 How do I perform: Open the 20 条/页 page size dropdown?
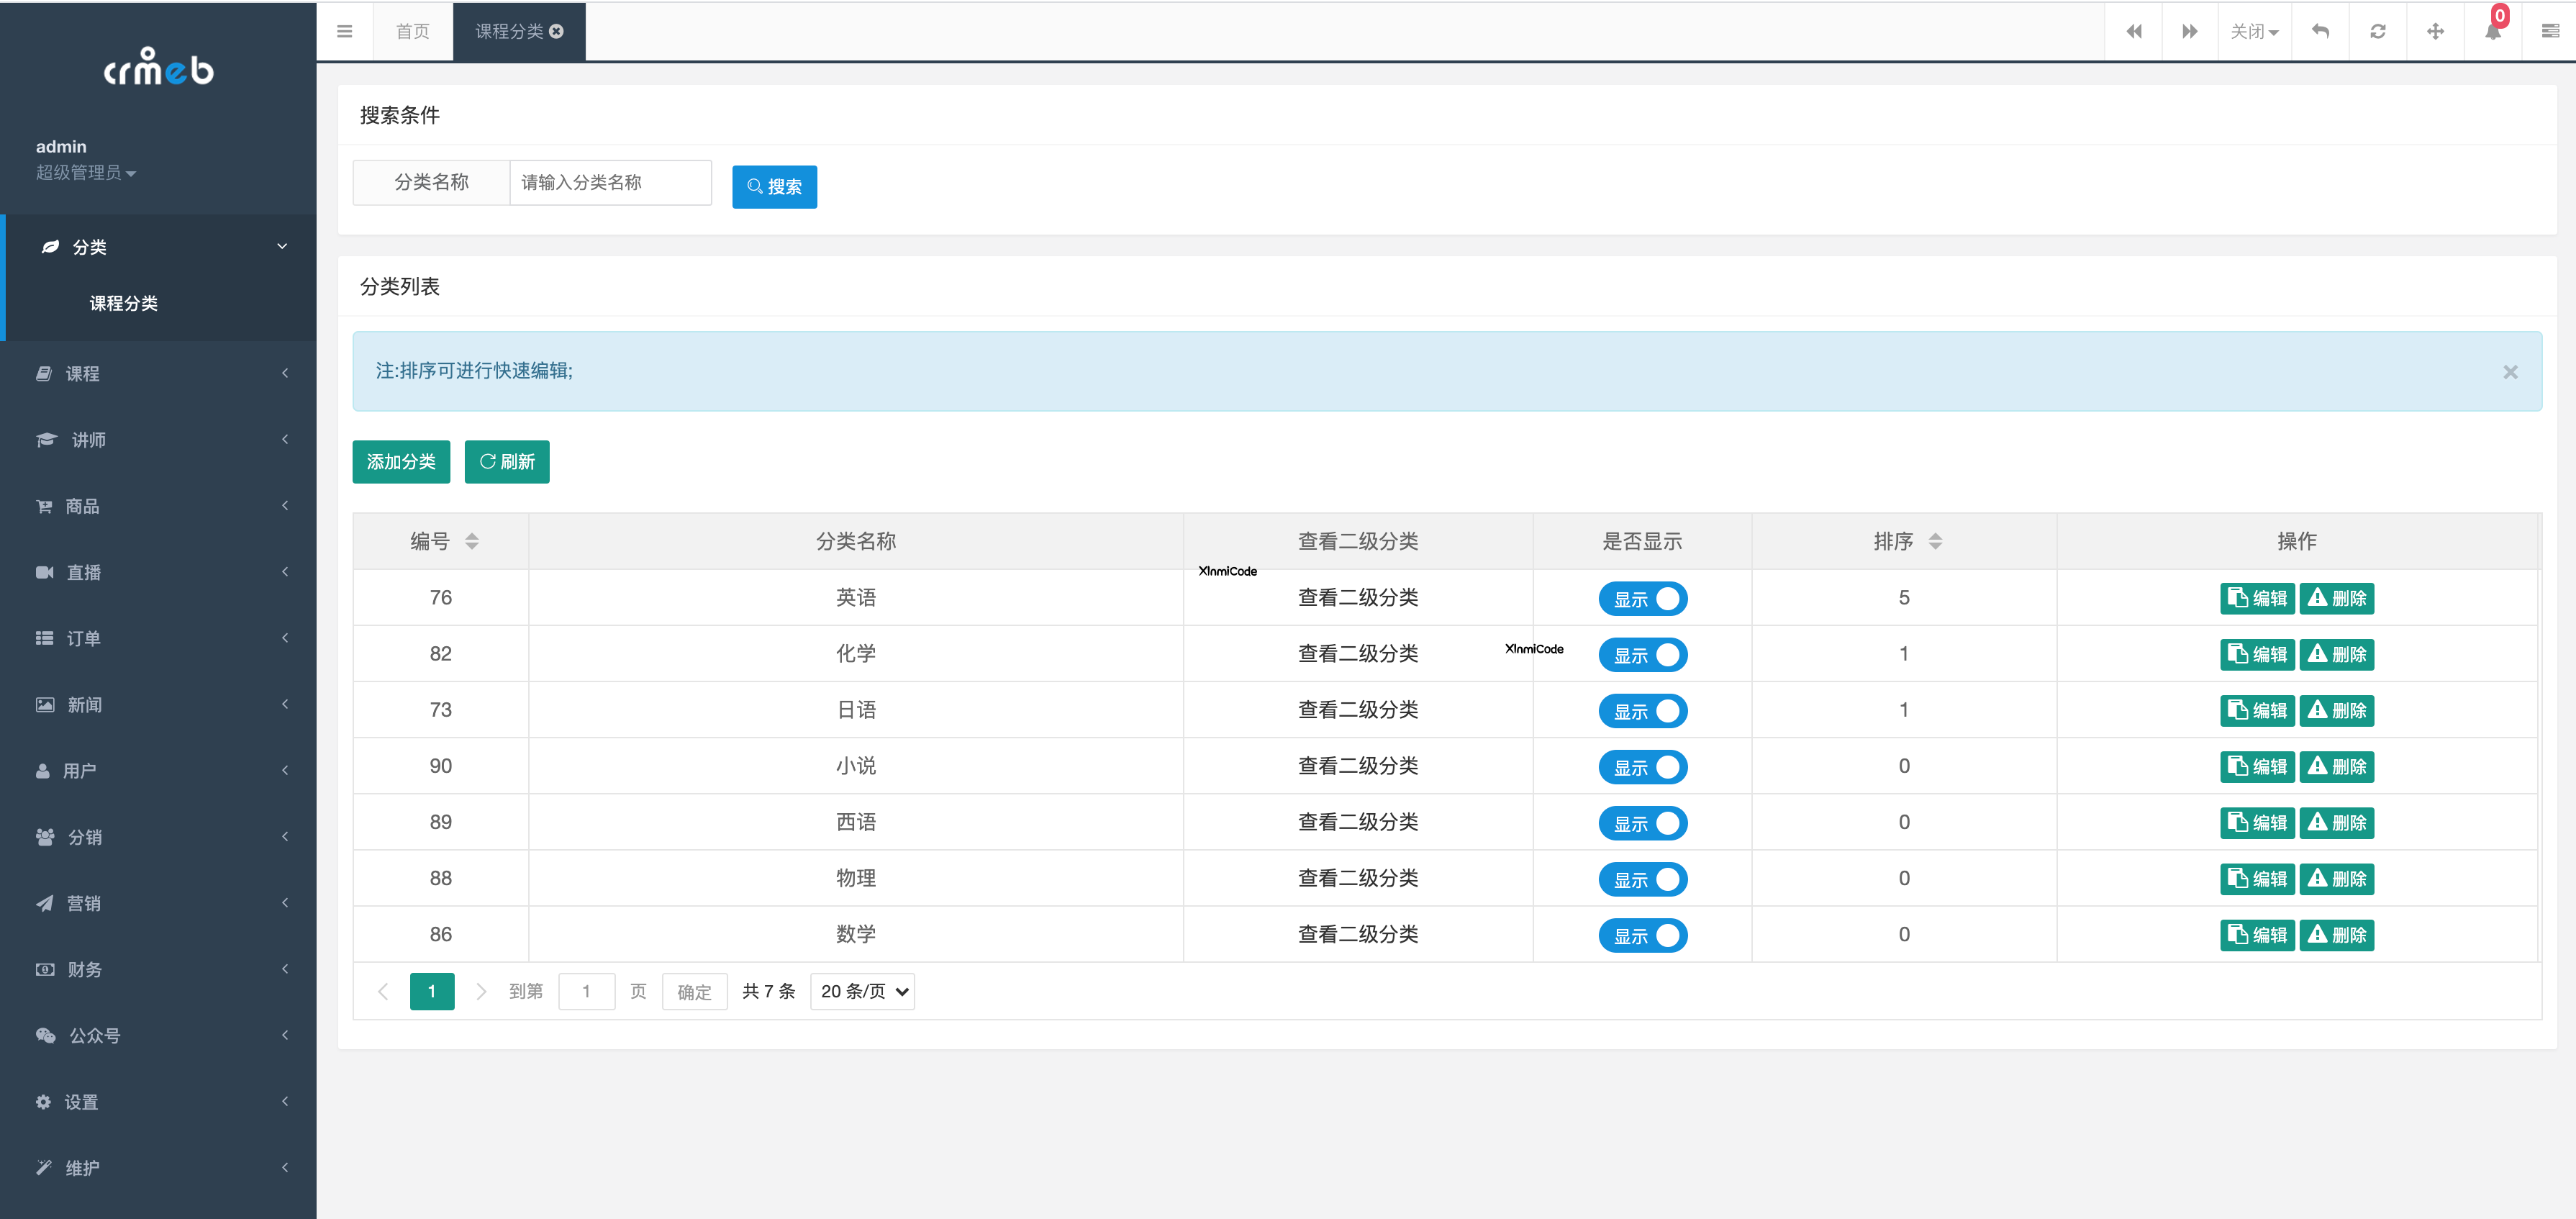[x=862, y=991]
